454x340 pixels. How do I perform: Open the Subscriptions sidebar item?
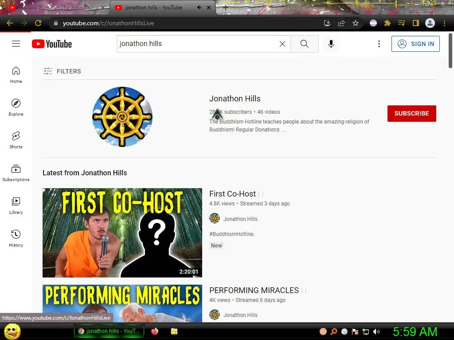tap(16, 173)
